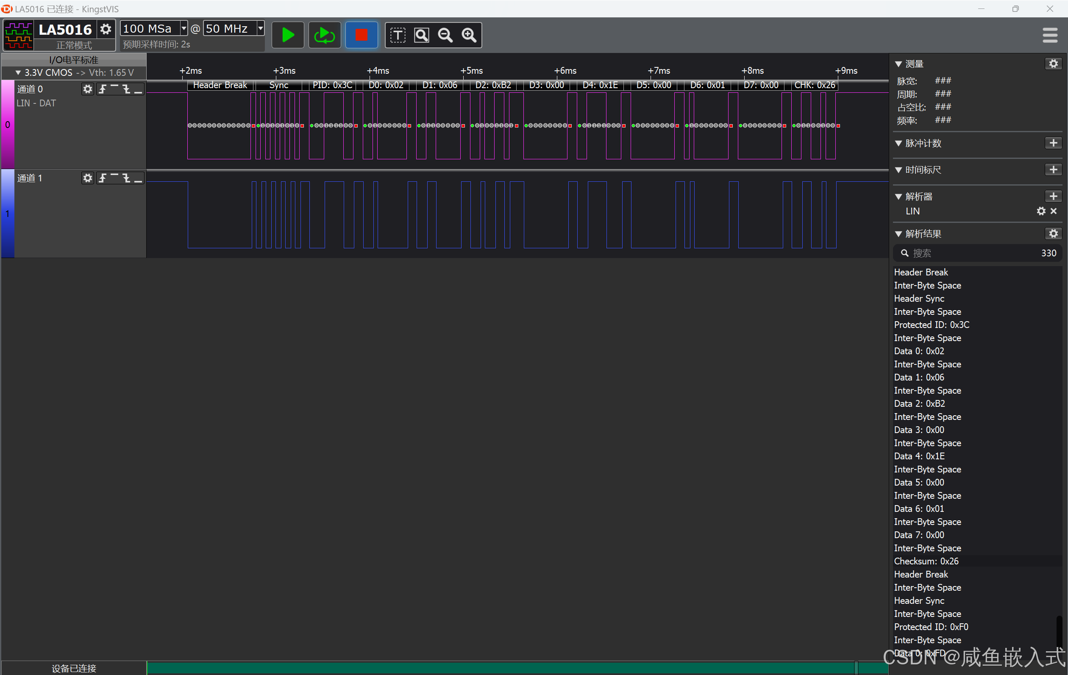This screenshot has width=1068, height=675.
Task: Open the hamburger main menu
Action: pyautogui.click(x=1050, y=35)
